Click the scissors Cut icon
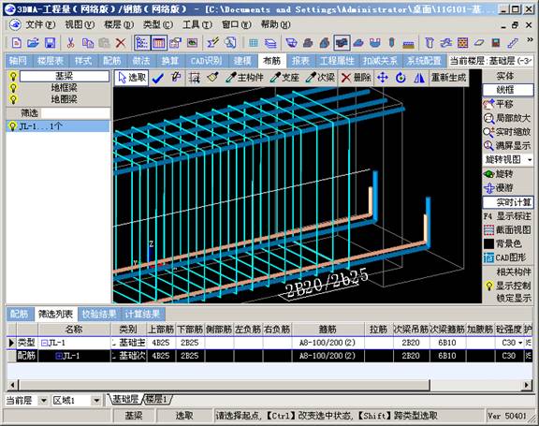539x426 pixels. (x=70, y=43)
